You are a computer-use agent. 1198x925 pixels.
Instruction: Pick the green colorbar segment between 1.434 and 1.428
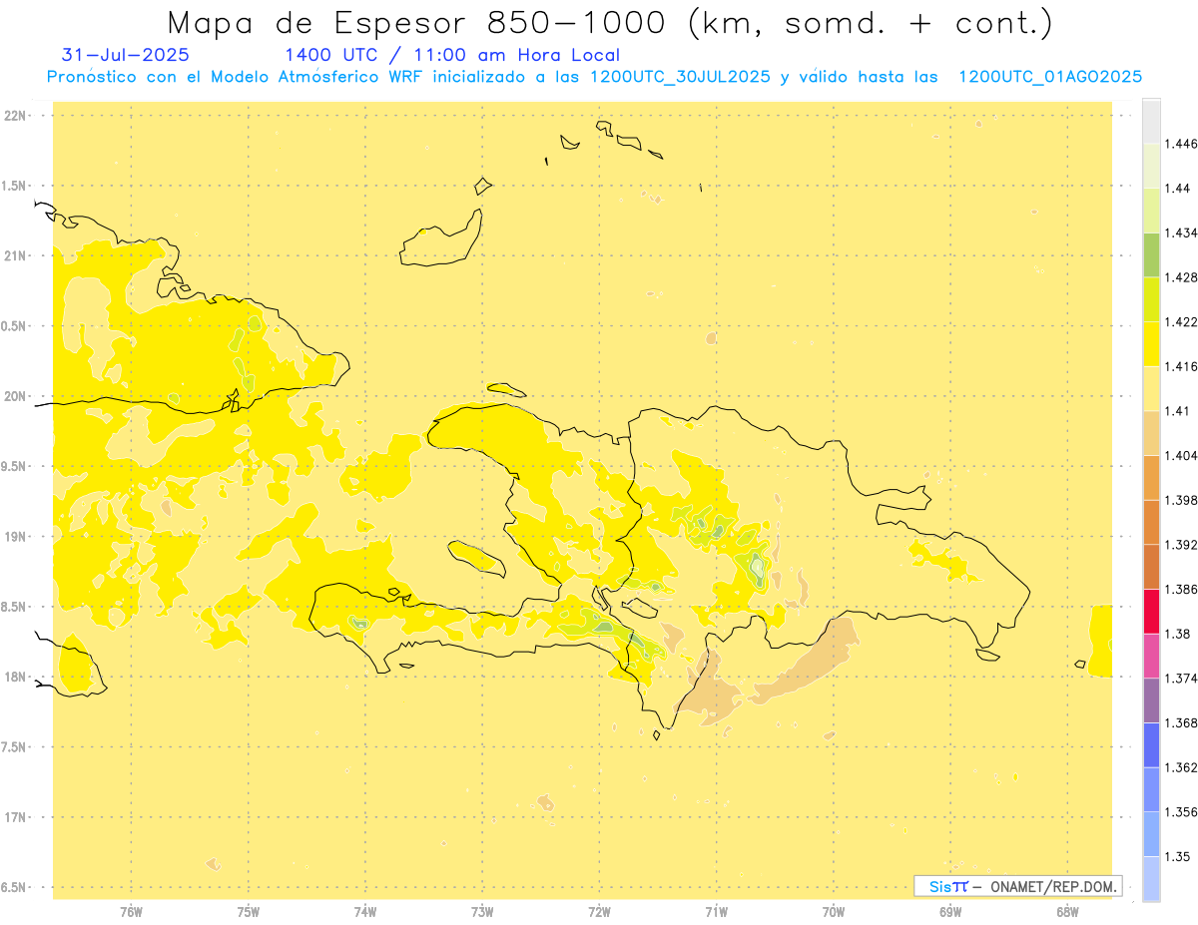click(1151, 254)
